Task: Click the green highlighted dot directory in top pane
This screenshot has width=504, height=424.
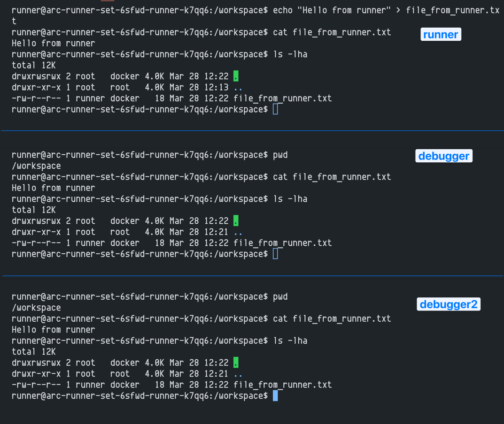Action: tap(236, 76)
